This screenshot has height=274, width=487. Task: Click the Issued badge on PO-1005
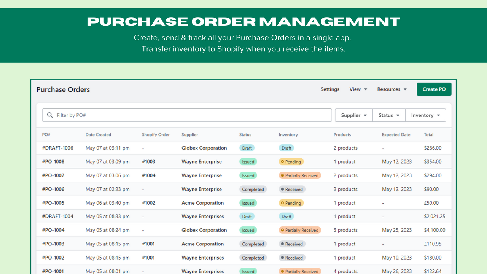coord(248,203)
